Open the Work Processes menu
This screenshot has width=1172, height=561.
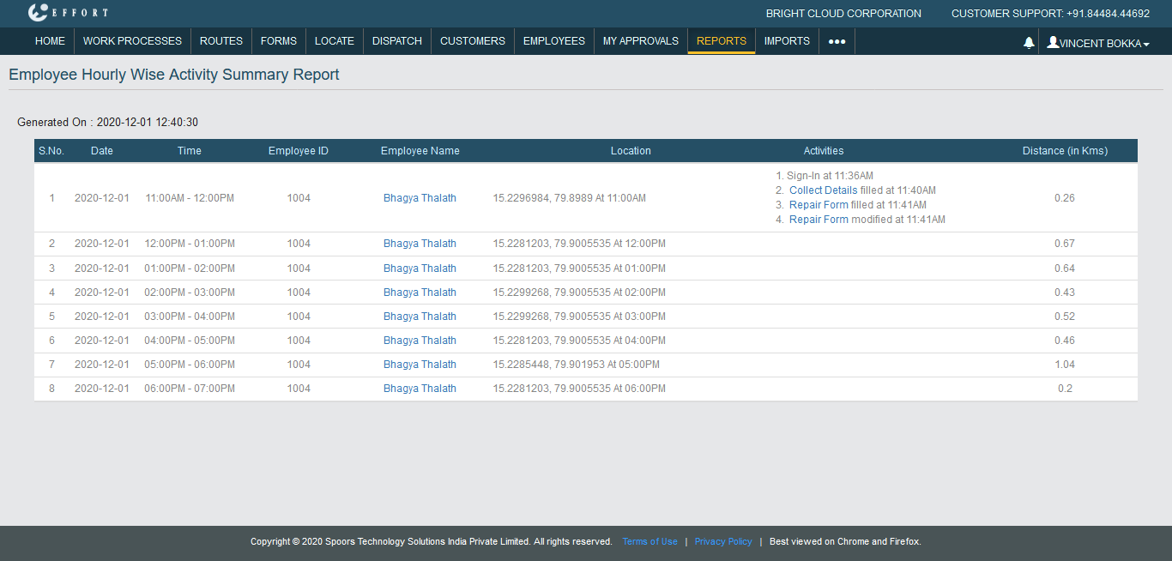click(x=132, y=40)
